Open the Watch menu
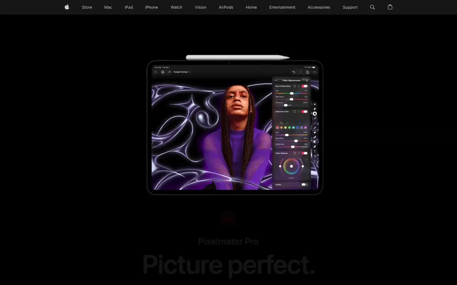457x285 pixels. (176, 7)
